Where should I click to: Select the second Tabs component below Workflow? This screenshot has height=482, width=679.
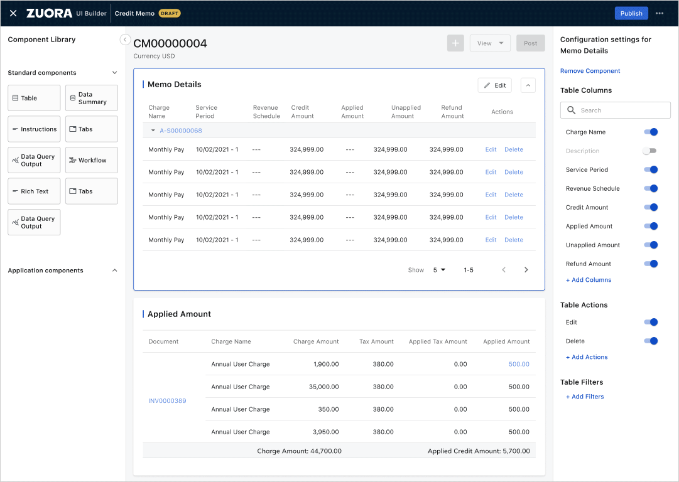[x=91, y=191]
